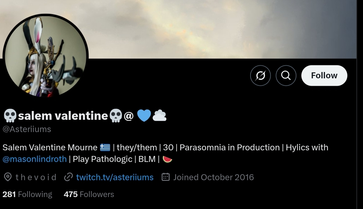Open the 475 Followers list

tap(89, 194)
